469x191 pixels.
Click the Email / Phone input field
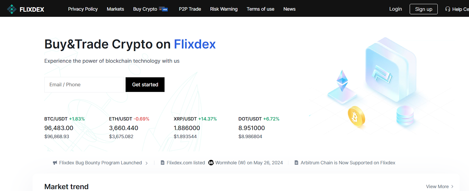[x=84, y=84]
